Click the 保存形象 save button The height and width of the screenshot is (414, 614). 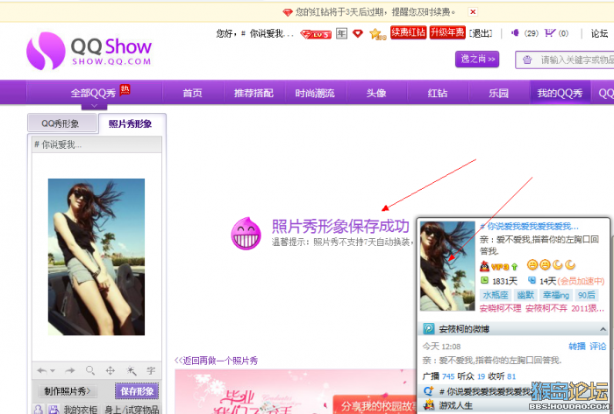point(137,391)
